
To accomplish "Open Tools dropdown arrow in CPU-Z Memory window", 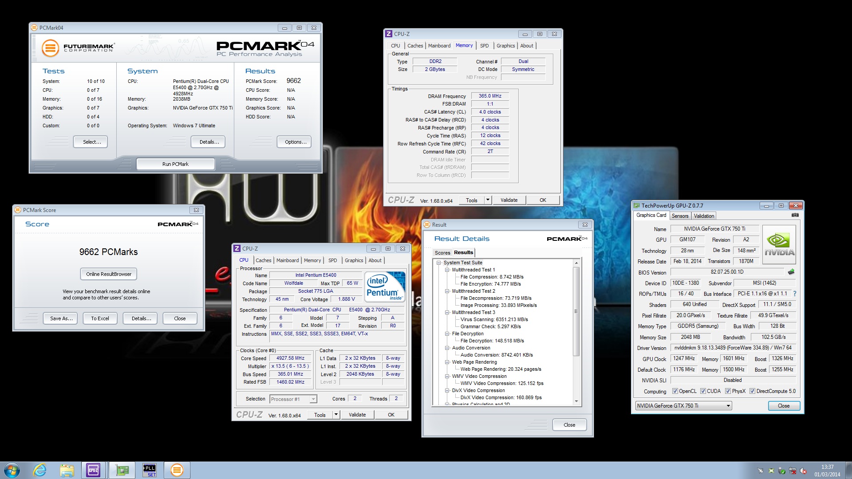I will tap(488, 200).
